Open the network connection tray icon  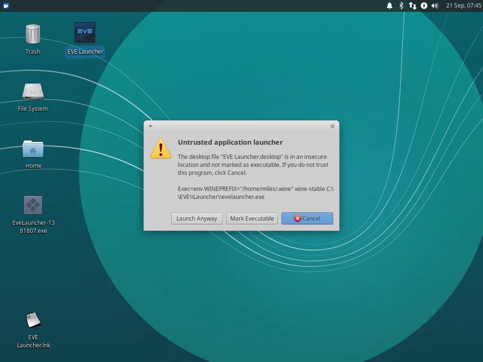pos(412,6)
